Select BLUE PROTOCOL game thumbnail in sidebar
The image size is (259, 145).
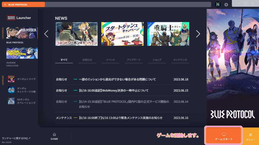tap(22, 33)
